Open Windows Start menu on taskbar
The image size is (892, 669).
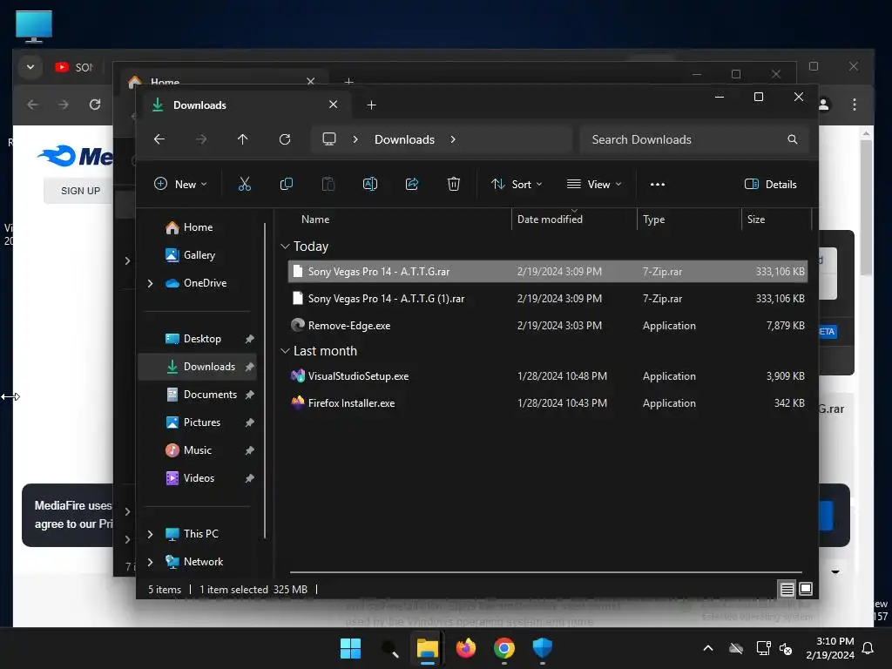350,648
